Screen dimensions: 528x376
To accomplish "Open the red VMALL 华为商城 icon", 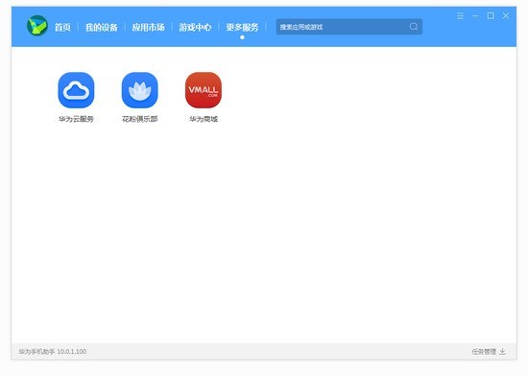I will pos(204,90).
